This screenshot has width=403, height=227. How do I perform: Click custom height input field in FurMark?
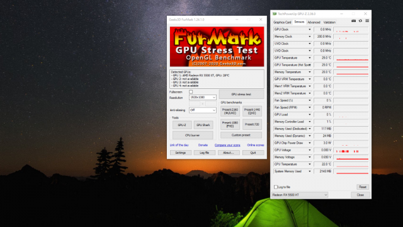click(x=211, y=103)
